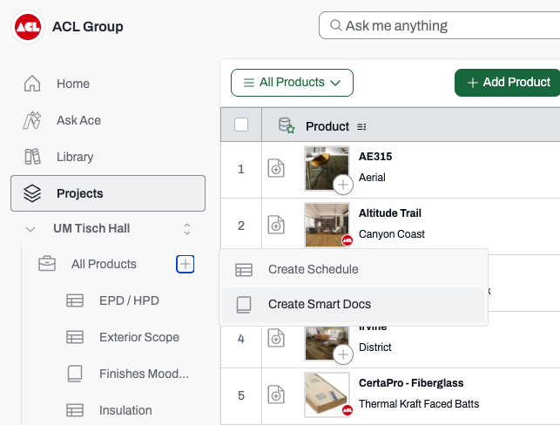Open the District product thumbnail
This screenshot has width=560, height=425.
pyautogui.click(x=327, y=344)
